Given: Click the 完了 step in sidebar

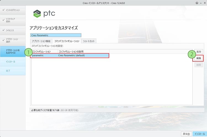Looking at the screenshot, I should pyautogui.click(x=13, y=71).
